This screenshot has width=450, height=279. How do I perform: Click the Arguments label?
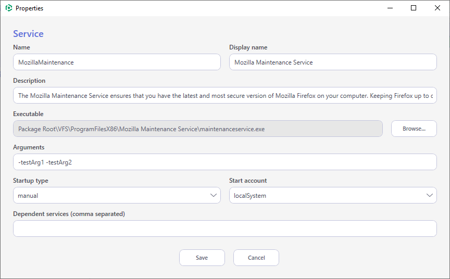29,147
